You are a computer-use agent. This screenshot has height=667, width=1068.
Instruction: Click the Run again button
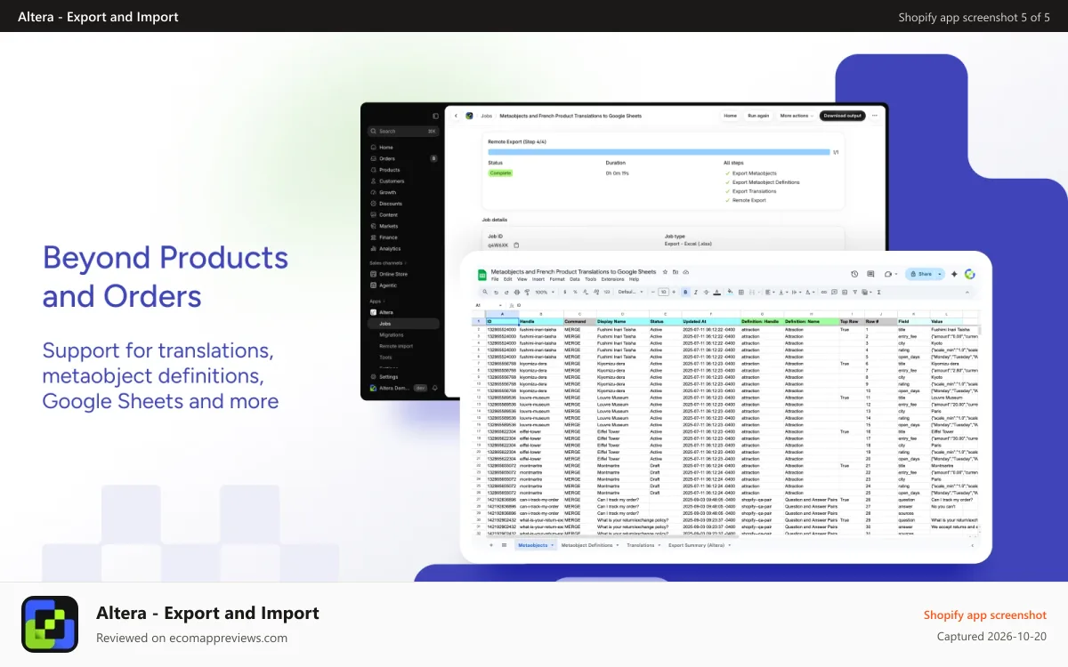758,116
